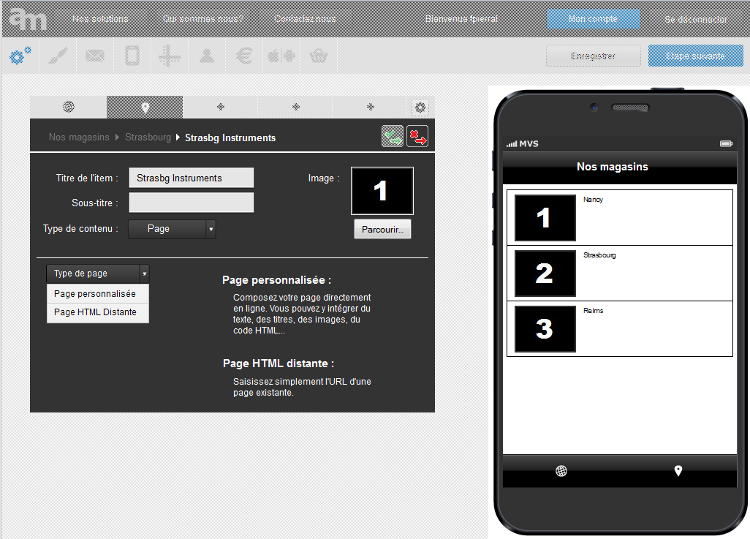Click the person silhouette toolbar icon
This screenshot has height=539, width=750.
(x=207, y=56)
